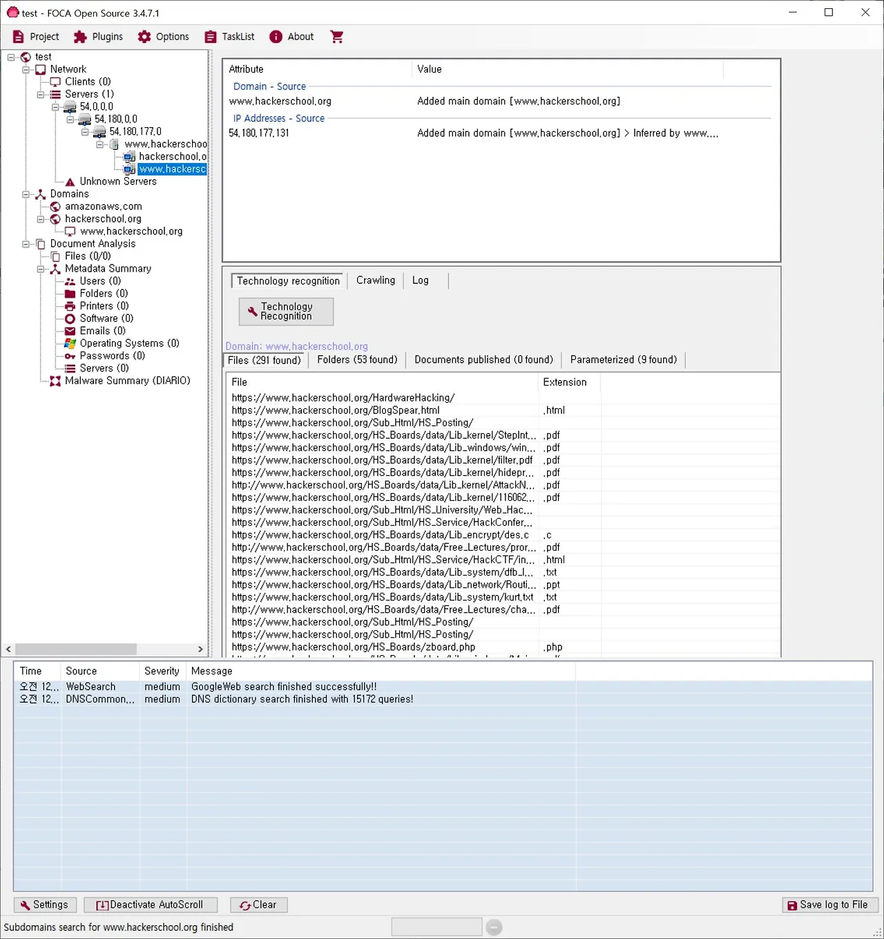This screenshot has width=884, height=939.
Task: Collapse the Network tree node
Action: click(26, 69)
